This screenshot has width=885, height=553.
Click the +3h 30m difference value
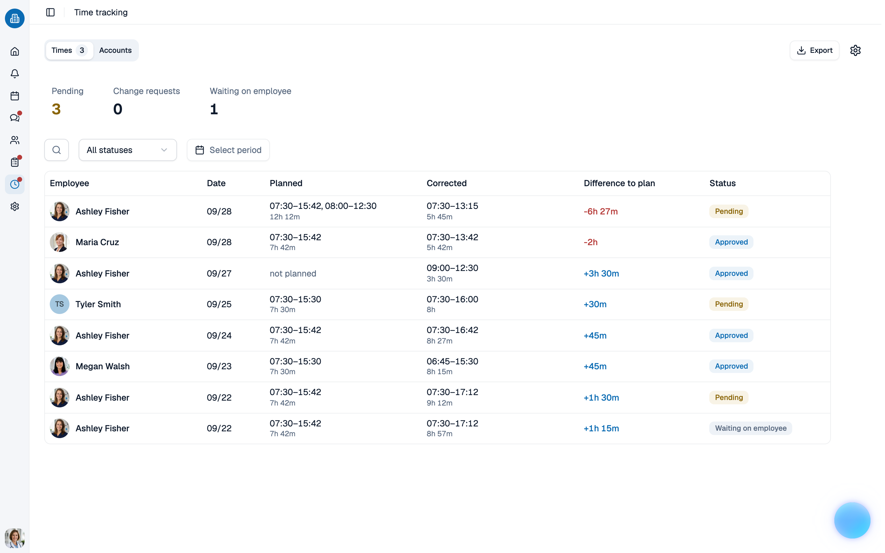(x=601, y=273)
